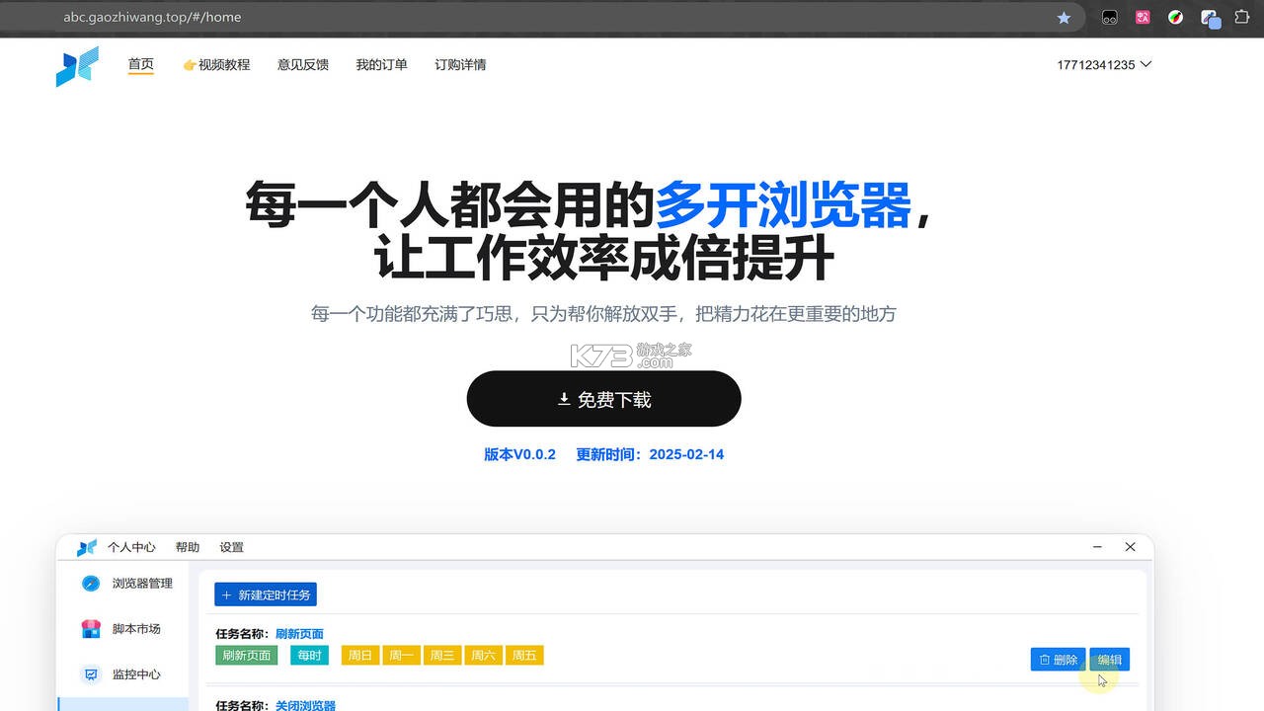Screen dimensions: 1264x711
Task: Open the pink translate extension icon
Action: (x=1143, y=18)
